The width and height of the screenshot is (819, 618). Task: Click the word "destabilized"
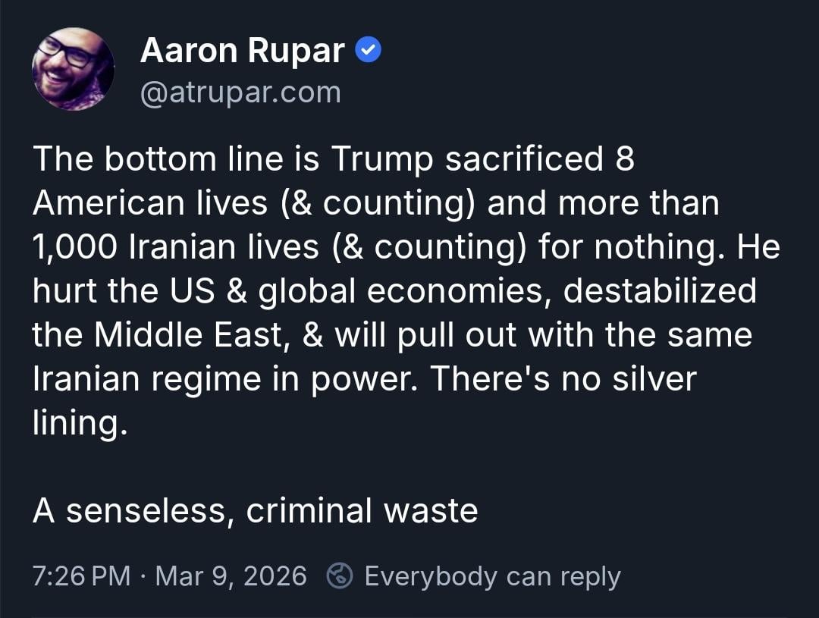660,291
